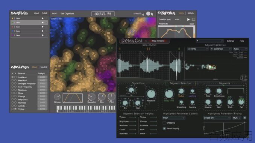Click the Wet knob

(x=138, y=103)
